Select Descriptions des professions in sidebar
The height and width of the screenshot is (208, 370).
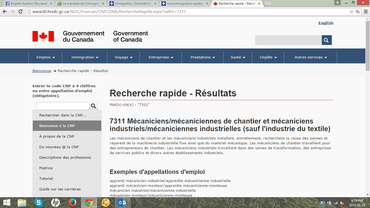65,157
